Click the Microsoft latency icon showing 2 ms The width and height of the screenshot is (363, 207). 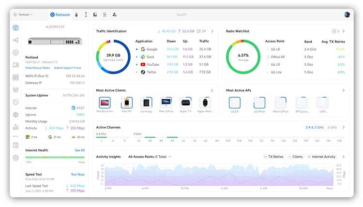(28, 137)
